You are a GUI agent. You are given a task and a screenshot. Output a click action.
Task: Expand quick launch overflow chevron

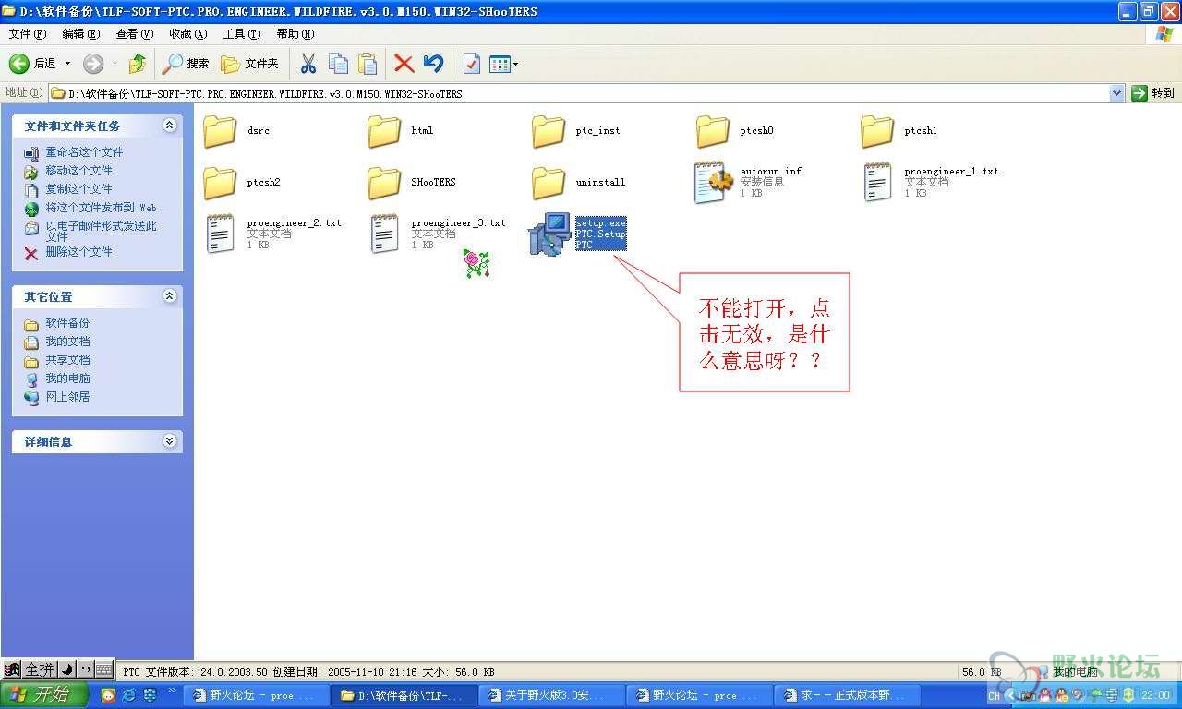[172, 691]
